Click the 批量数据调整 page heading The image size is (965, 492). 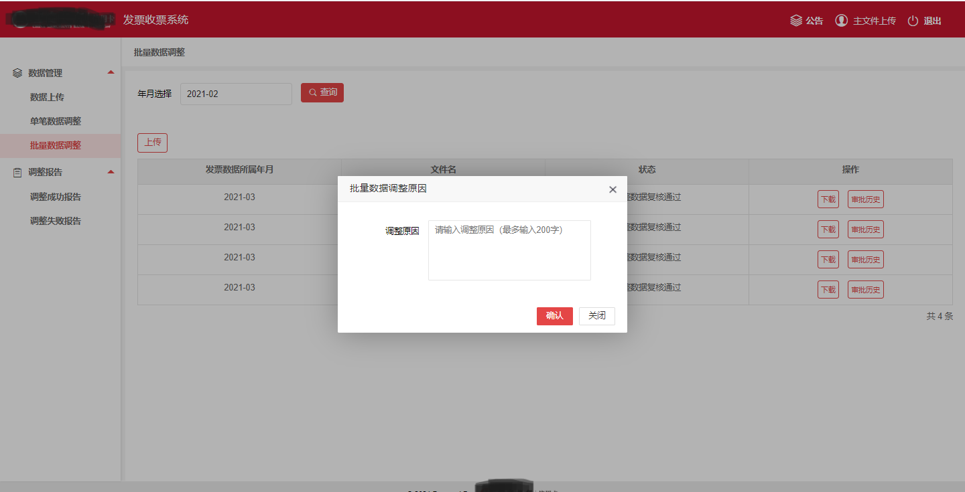(x=159, y=52)
